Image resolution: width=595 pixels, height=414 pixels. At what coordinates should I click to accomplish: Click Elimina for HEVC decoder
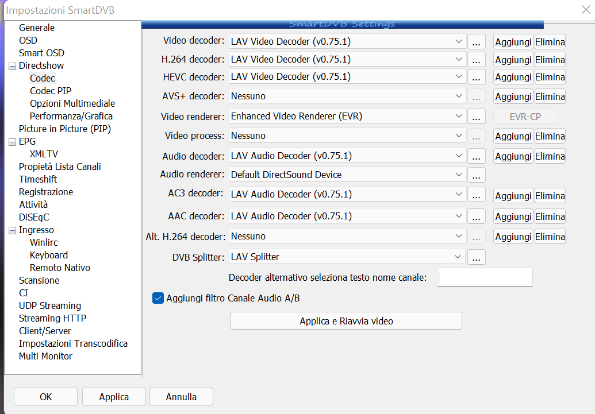(550, 78)
